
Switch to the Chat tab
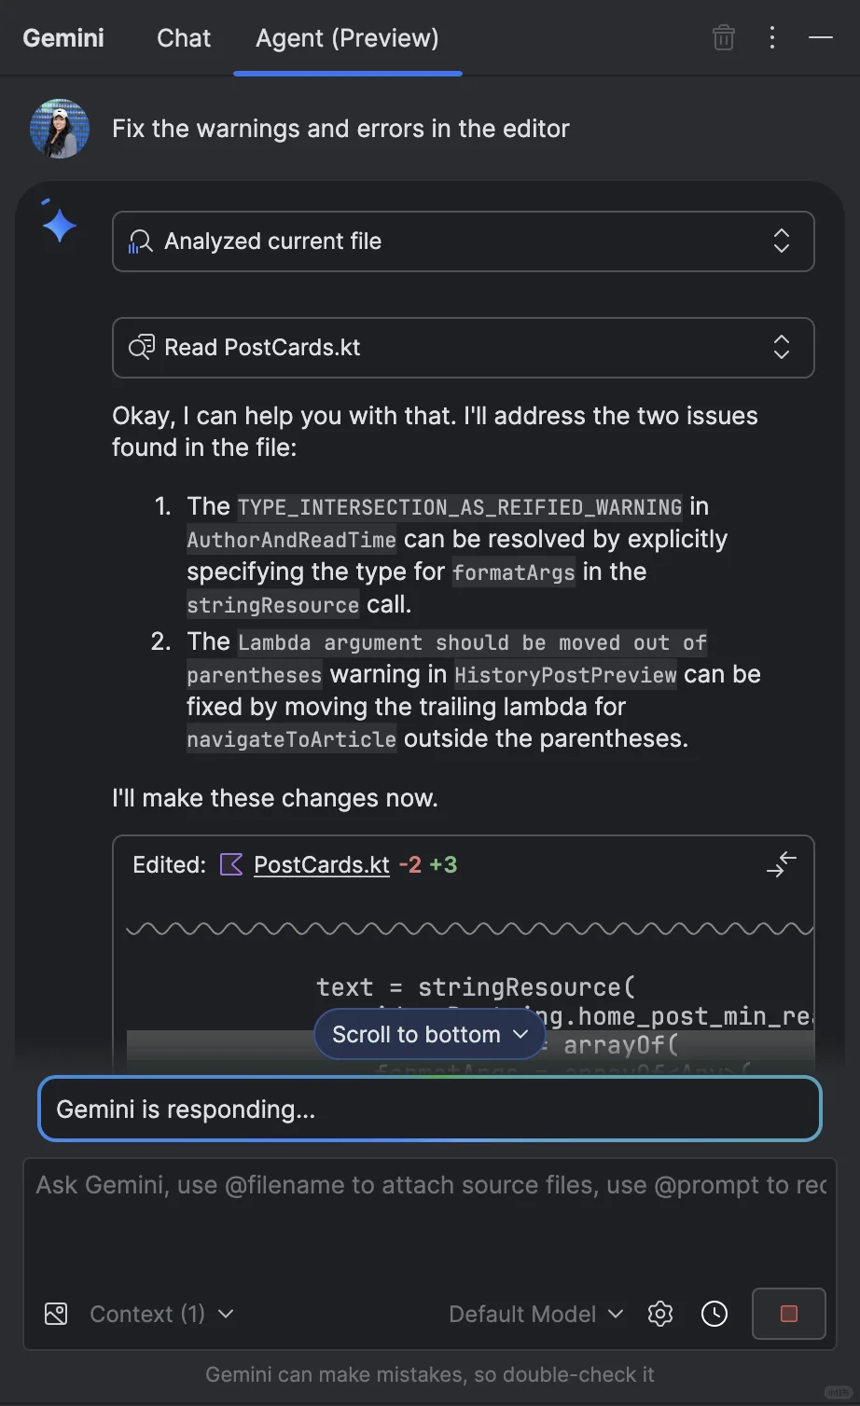tap(184, 38)
